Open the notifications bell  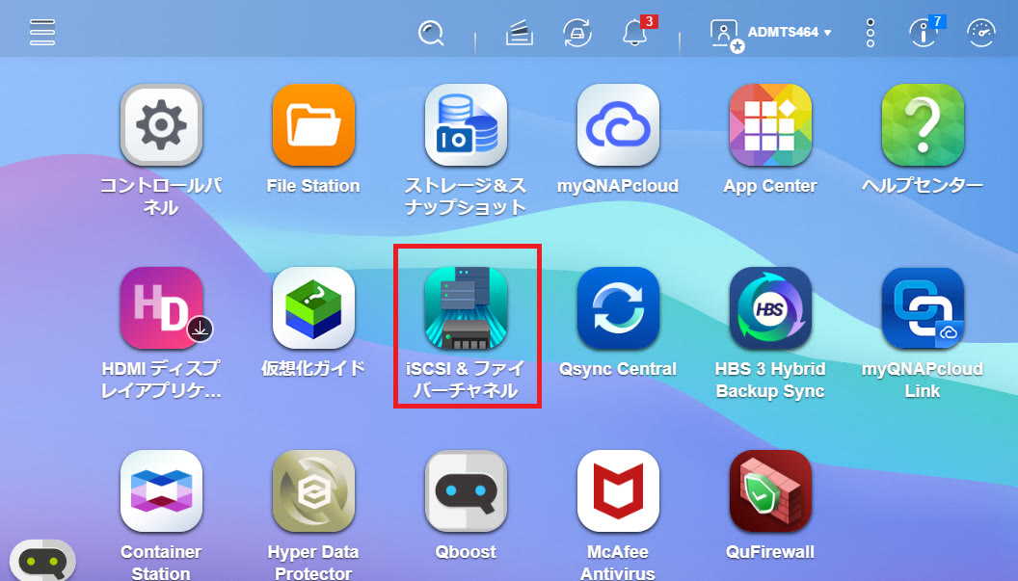(635, 33)
